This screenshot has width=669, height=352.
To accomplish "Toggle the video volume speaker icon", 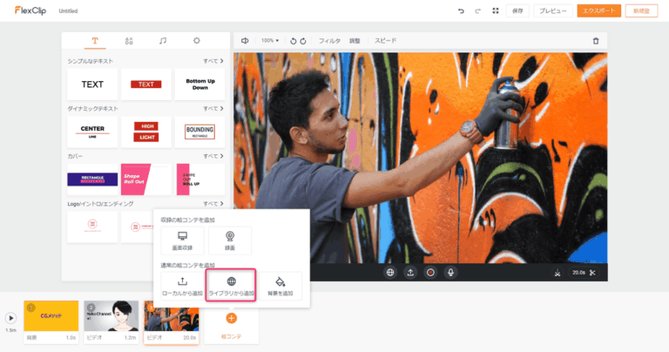I will pos(245,41).
